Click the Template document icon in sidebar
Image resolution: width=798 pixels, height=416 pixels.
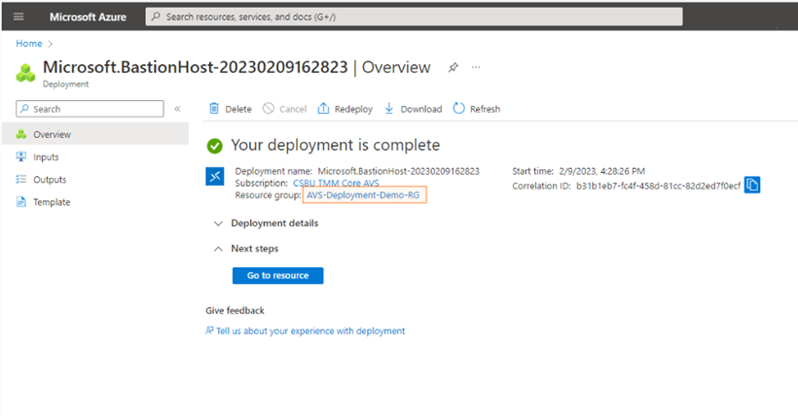pyautogui.click(x=20, y=202)
